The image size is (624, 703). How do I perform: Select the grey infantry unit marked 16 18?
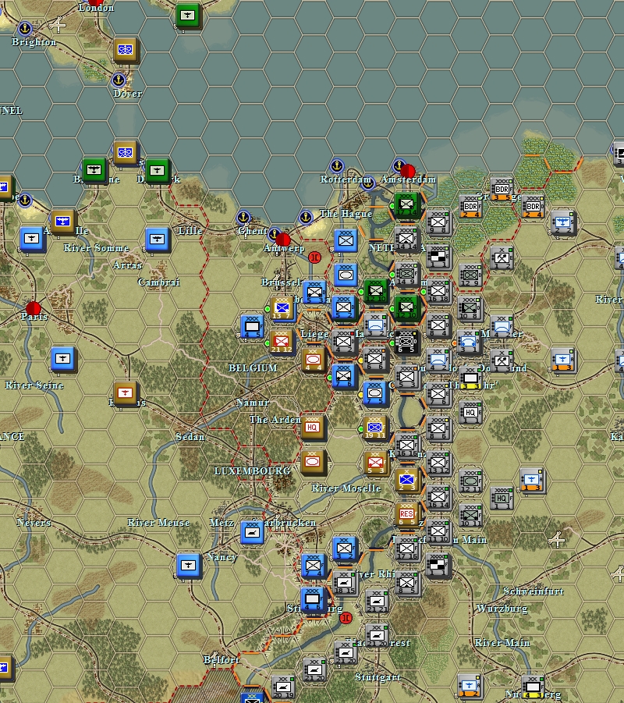click(x=438, y=290)
